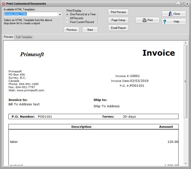Click the Amount column header

tap(166, 127)
